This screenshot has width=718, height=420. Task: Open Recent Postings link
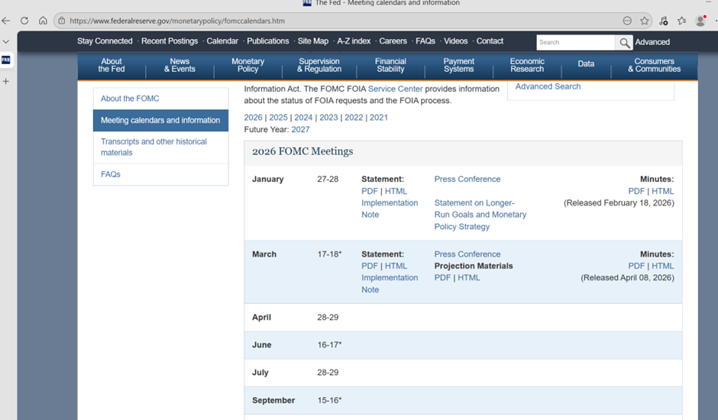tap(170, 40)
